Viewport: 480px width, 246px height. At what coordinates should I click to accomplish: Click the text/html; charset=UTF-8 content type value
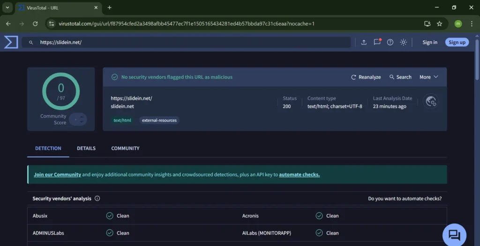pos(335,106)
